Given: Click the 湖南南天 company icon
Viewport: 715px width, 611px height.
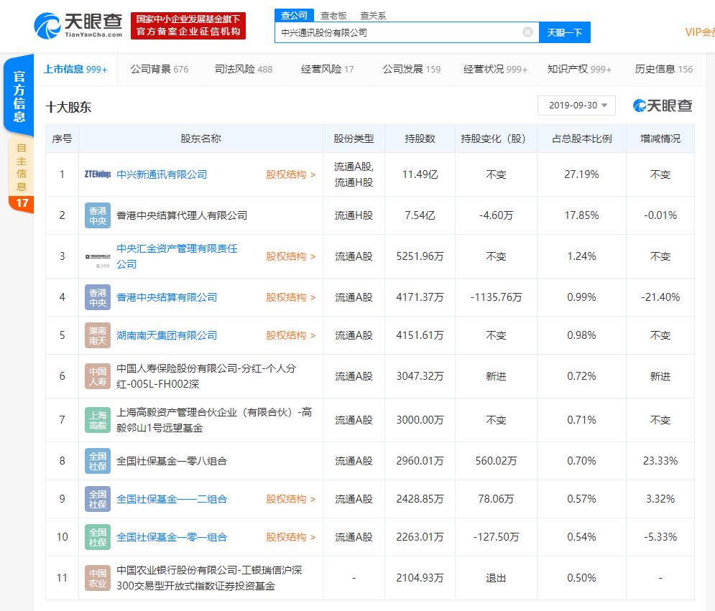Looking at the screenshot, I should (x=98, y=335).
